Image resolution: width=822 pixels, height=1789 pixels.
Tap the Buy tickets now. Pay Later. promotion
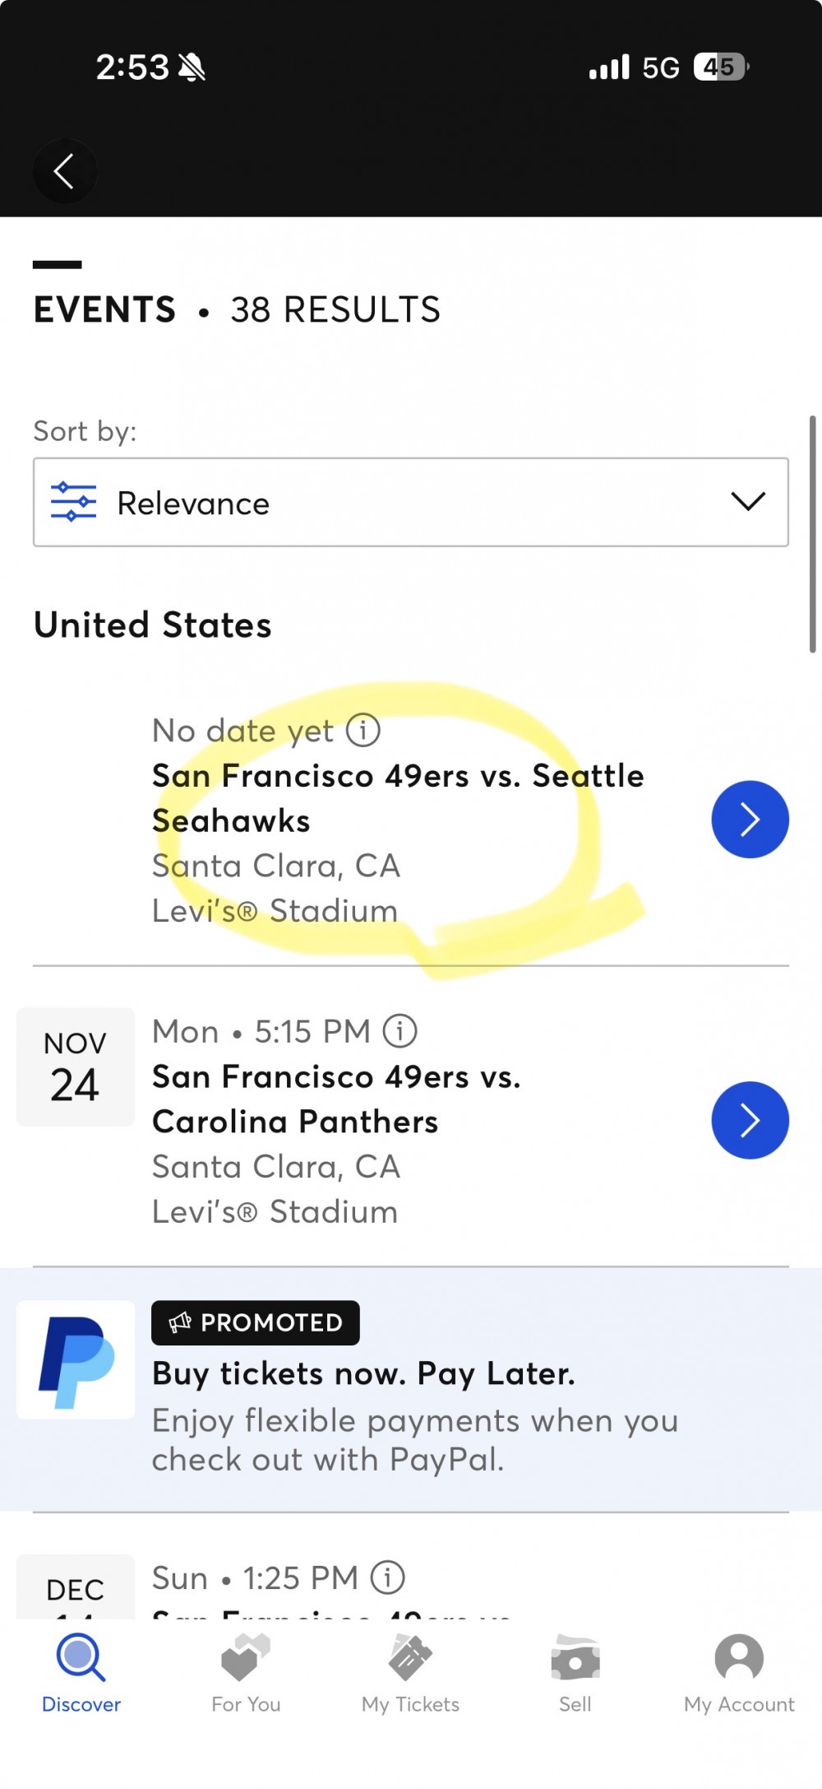point(363,1373)
